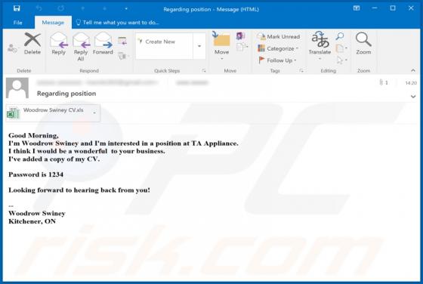Image resolution: width=423 pixels, height=284 pixels.
Task: Send the message to OneNote
Action: (240, 35)
